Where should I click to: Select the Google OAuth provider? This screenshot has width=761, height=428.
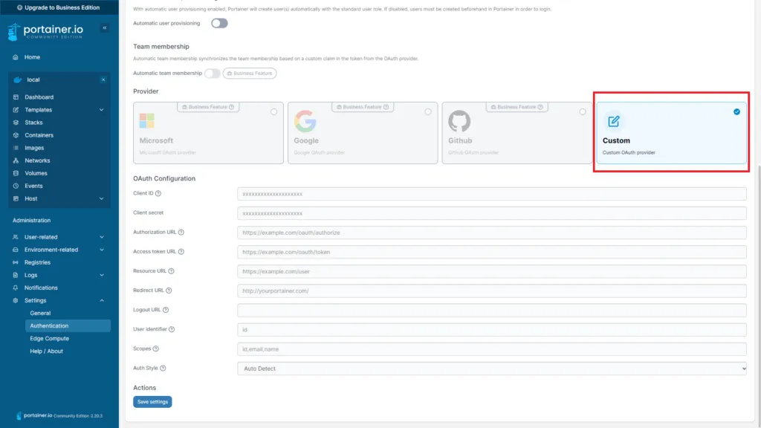[x=362, y=132]
